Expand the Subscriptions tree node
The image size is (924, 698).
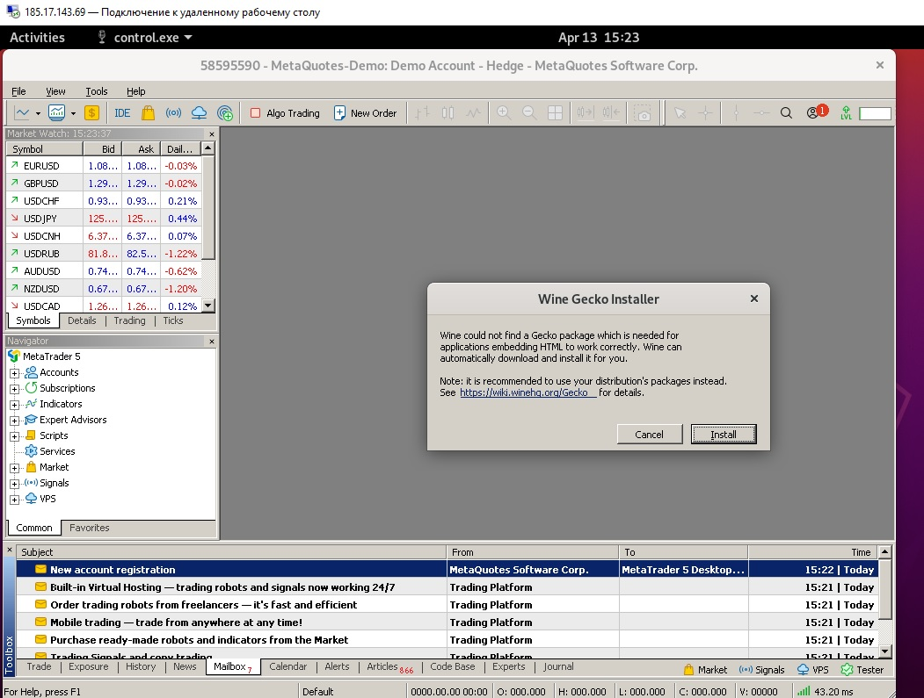click(15, 389)
